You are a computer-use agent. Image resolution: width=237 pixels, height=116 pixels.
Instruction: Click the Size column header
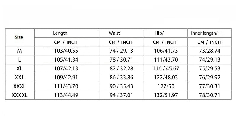tap(19, 37)
